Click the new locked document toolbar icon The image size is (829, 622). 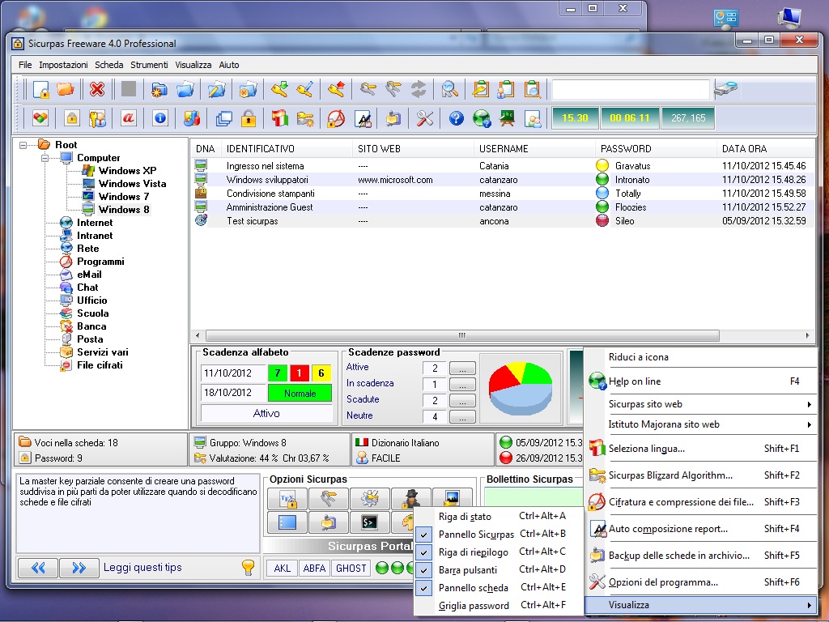(41, 89)
